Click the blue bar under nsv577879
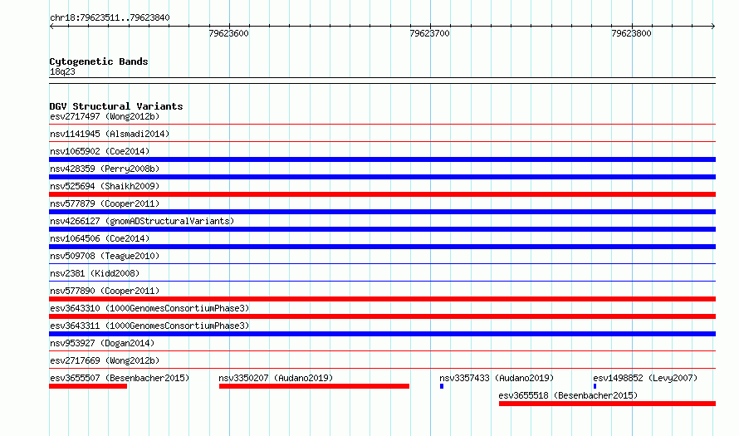Screen dimensions: 739x436 [x=382, y=212]
